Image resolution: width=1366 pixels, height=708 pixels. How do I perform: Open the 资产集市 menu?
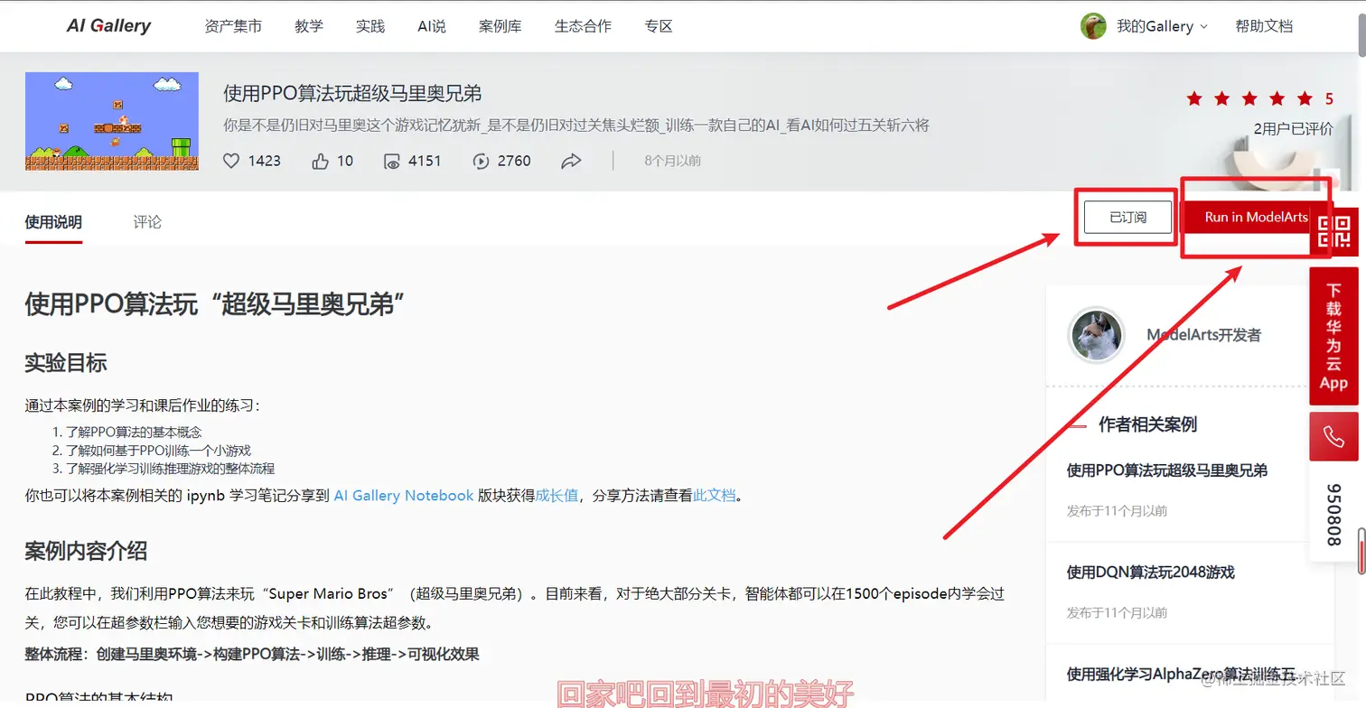click(x=233, y=26)
